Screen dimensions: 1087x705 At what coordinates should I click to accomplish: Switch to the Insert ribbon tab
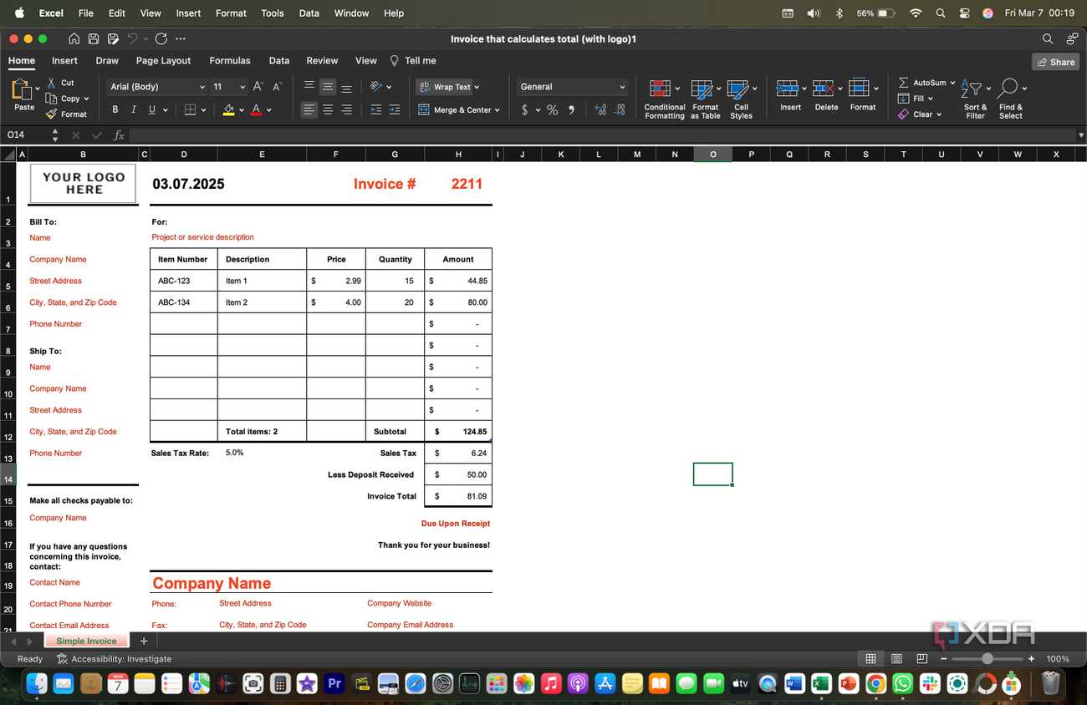(x=64, y=60)
